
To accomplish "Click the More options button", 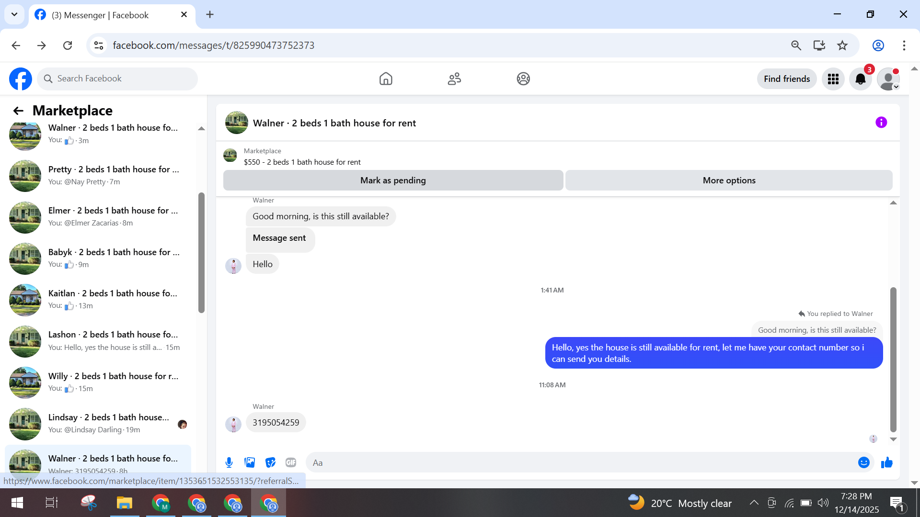I will click(x=729, y=180).
